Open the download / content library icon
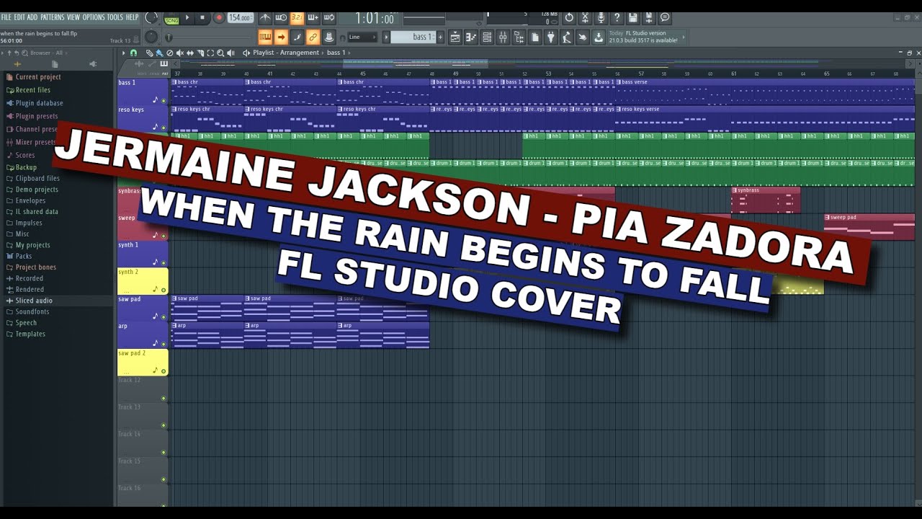 click(x=599, y=37)
